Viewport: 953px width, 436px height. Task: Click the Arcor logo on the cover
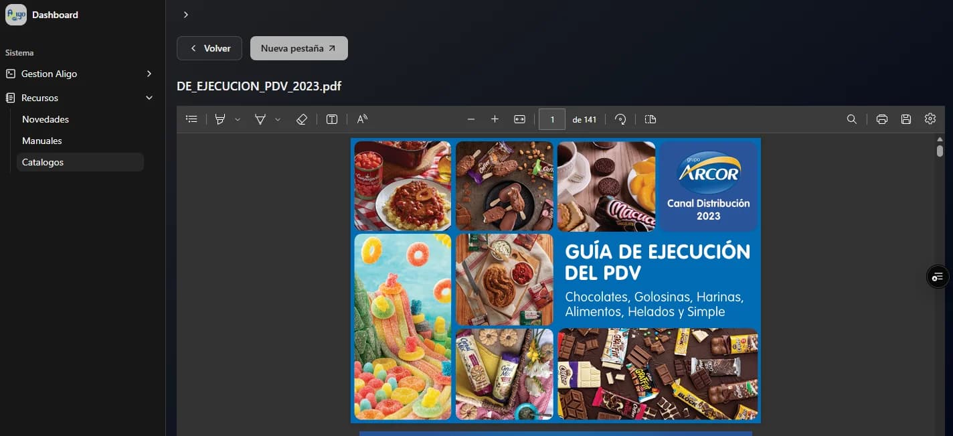pyautogui.click(x=708, y=171)
